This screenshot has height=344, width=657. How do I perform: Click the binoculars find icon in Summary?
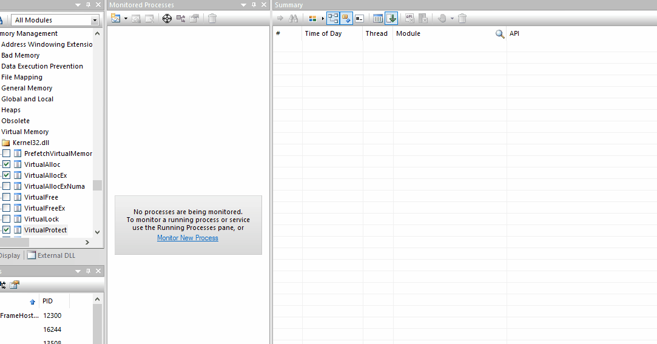click(294, 18)
